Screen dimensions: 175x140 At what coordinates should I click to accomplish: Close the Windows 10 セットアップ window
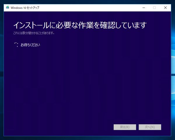[x=165, y=8]
